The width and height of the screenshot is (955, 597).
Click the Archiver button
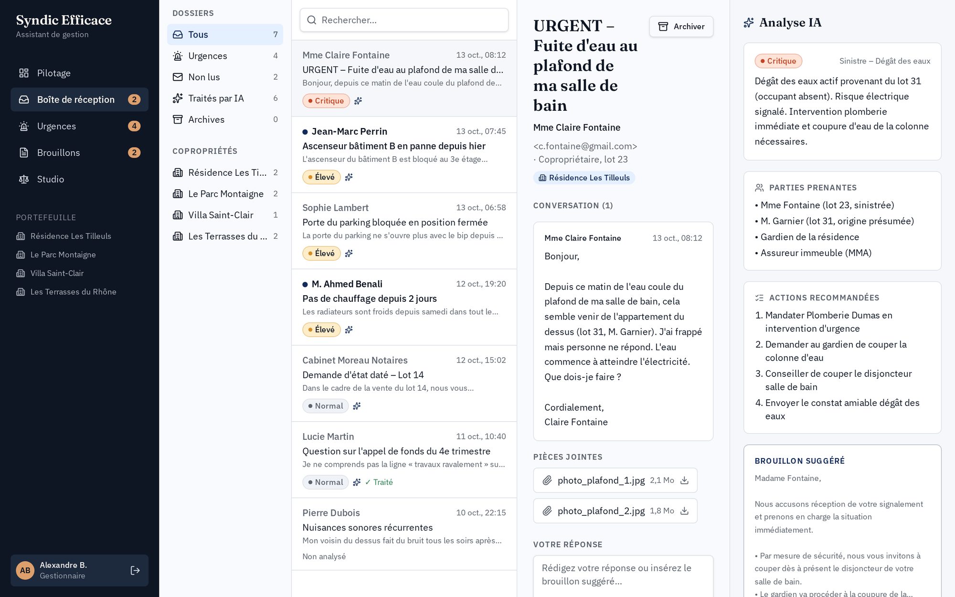click(x=681, y=26)
